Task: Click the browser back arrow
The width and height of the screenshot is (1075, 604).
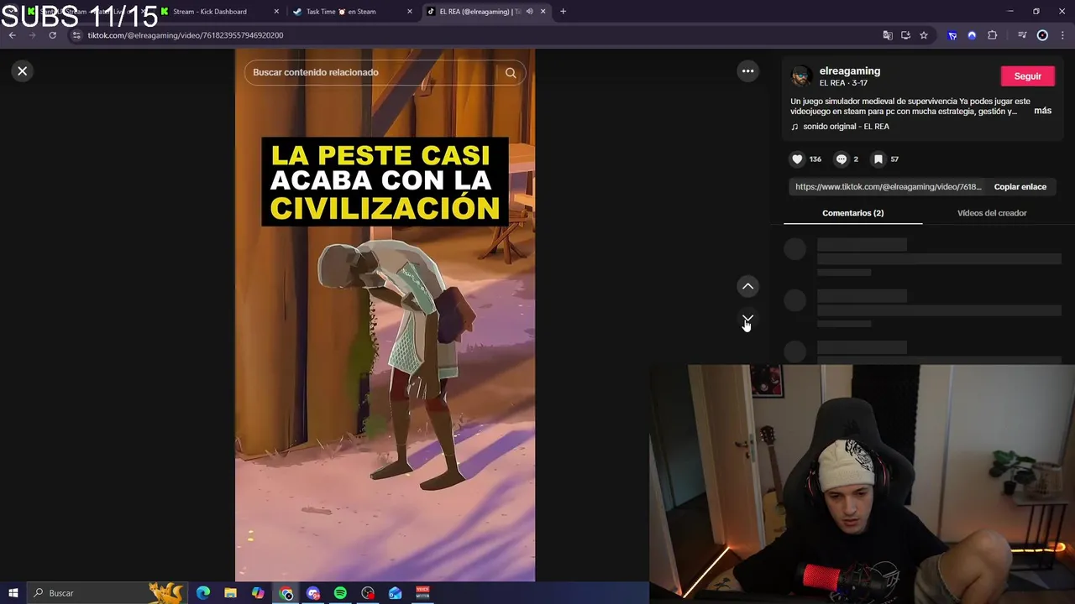Action: coord(12,35)
